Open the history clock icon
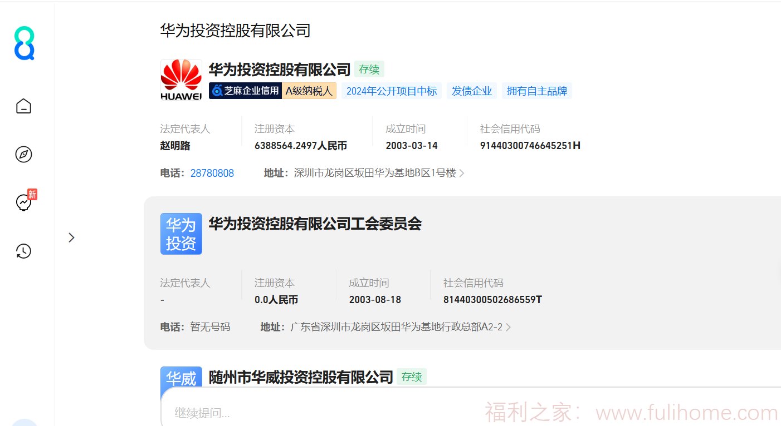 [23, 251]
